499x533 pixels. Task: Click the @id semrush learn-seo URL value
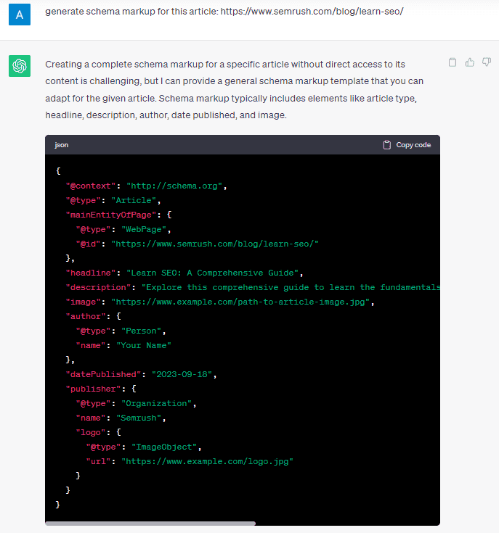(215, 244)
